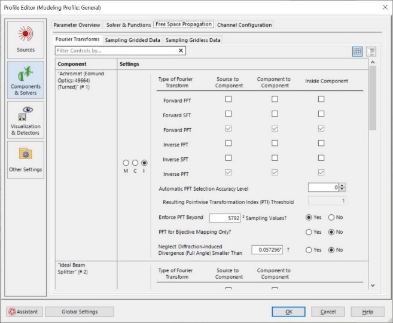Open the Sources section in sidebar
This screenshot has height=323, width=393.
click(x=26, y=39)
